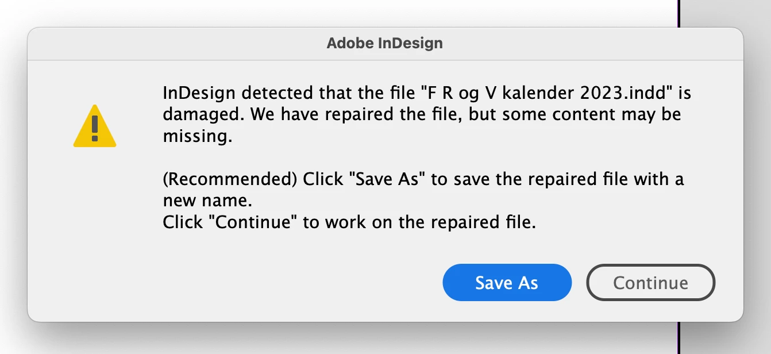Image resolution: width=771 pixels, height=354 pixels.
Task: Click the "(Recommended)" text in the message
Action: (230, 180)
